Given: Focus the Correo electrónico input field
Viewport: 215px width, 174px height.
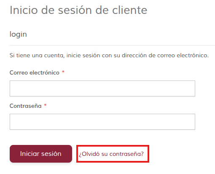Looking at the screenshot, I should click(102, 88).
